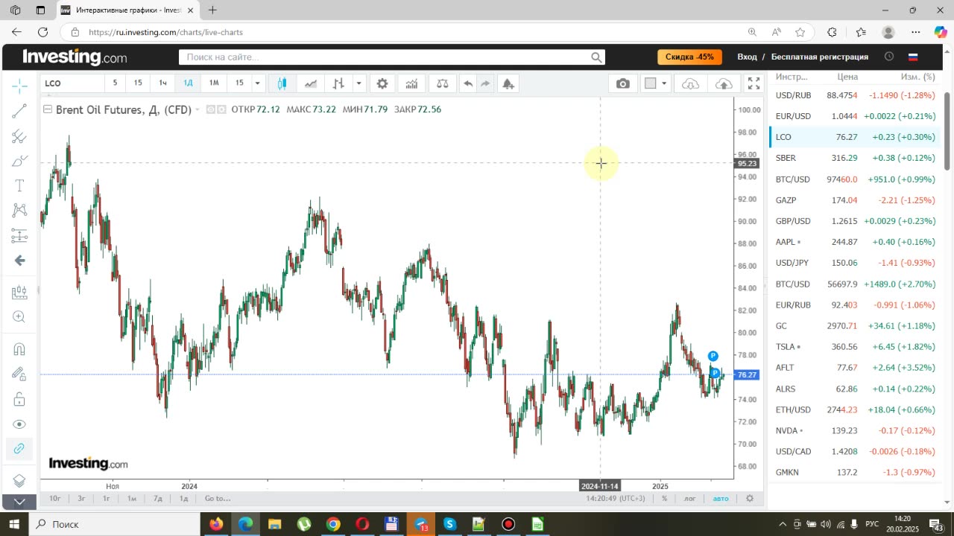Undo the last chart action
The width and height of the screenshot is (954, 536).
(468, 83)
